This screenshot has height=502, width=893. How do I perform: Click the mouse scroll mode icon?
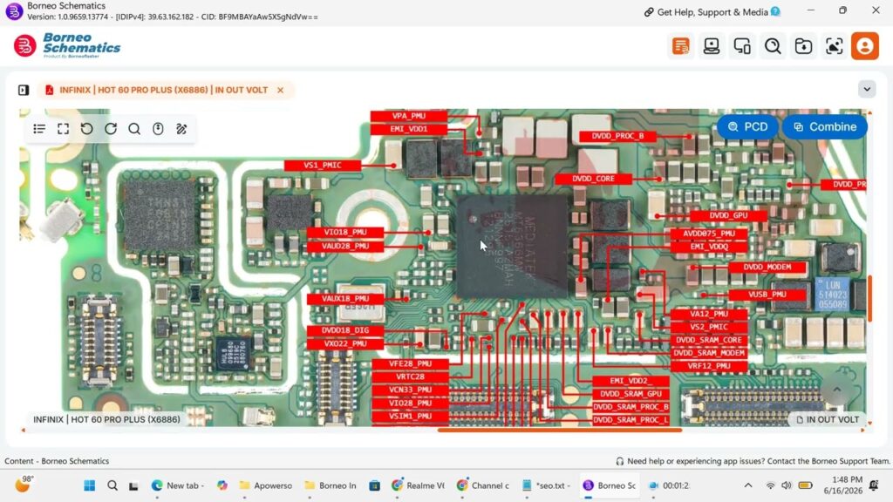point(158,129)
